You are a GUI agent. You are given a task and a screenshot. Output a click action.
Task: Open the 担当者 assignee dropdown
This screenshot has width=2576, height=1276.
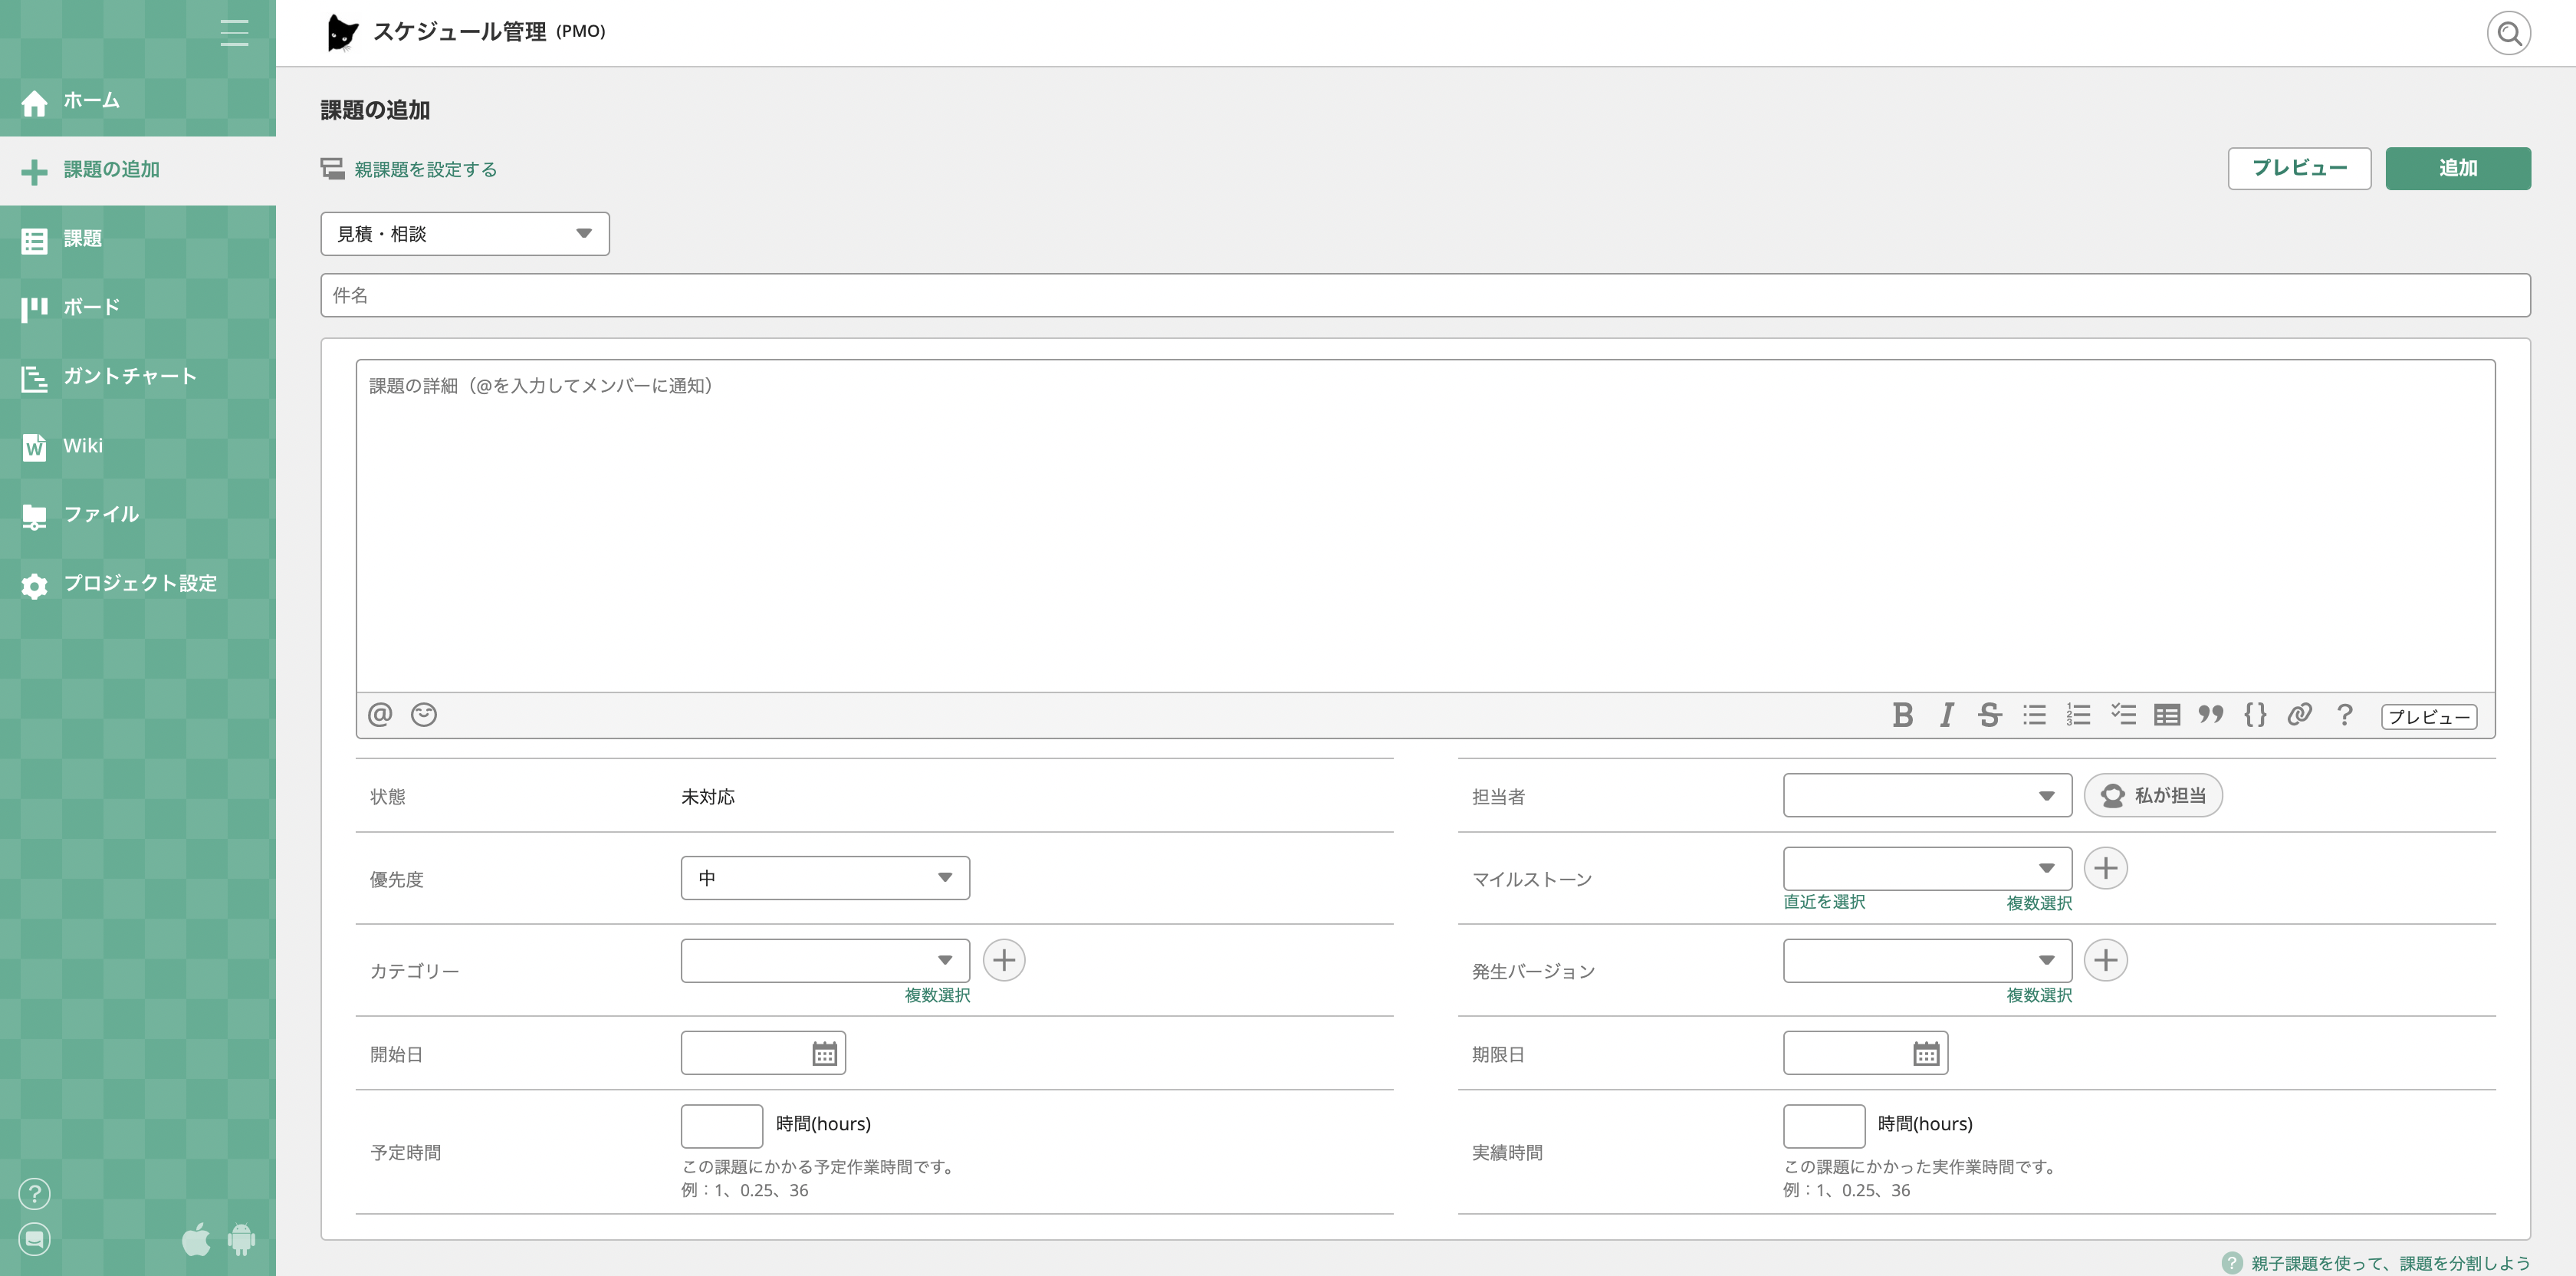[1926, 796]
